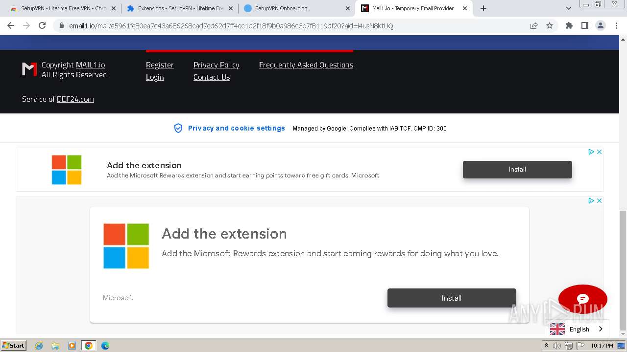Close the SetupVPN Onboarding tab
The width and height of the screenshot is (627, 352).
click(348, 8)
